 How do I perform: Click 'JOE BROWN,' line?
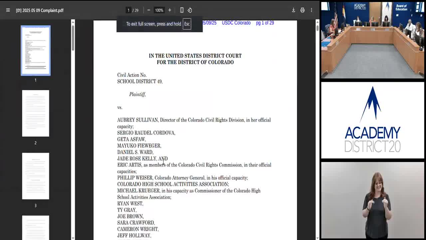[130, 216]
